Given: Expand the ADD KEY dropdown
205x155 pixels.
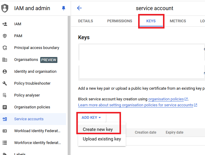Looking at the screenshot, I should [x=91, y=118].
